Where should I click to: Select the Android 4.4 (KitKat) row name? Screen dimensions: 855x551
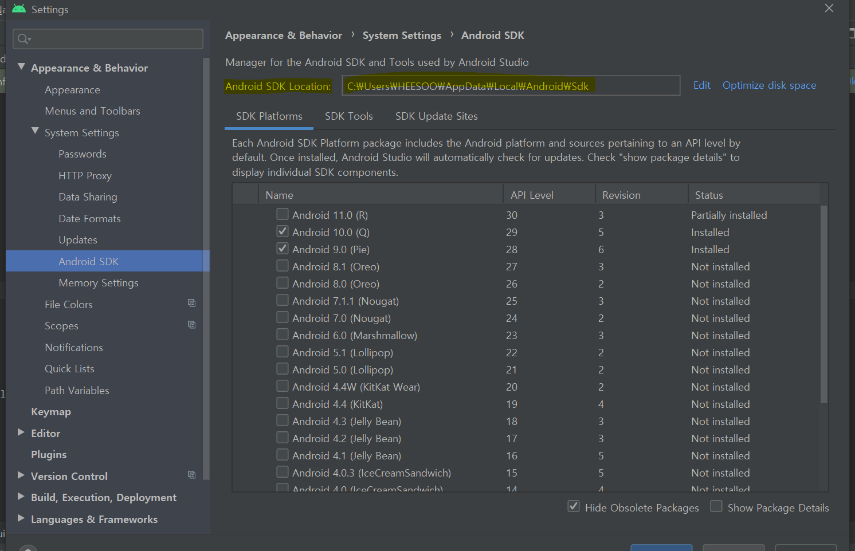coord(338,404)
